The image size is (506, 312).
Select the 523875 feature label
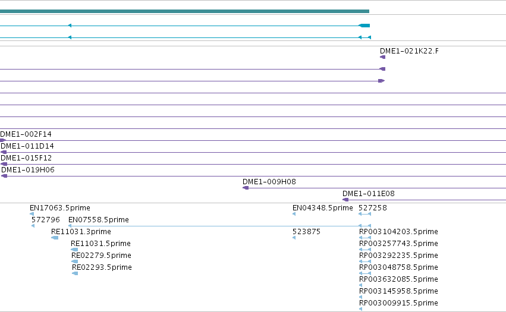click(x=307, y=232)
